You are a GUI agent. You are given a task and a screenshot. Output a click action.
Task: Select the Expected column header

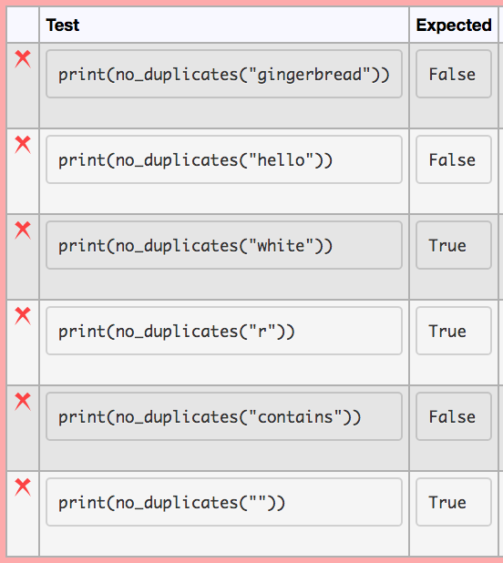pyautogui.click(x=454, y=26)
